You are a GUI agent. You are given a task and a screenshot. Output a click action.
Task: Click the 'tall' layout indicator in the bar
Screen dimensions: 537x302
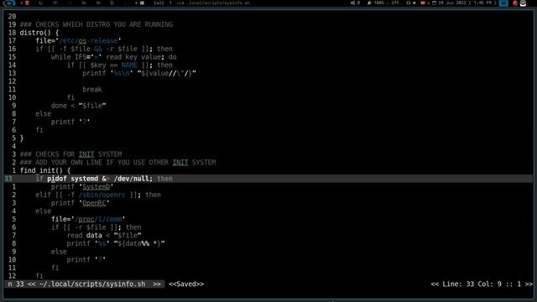159,3
